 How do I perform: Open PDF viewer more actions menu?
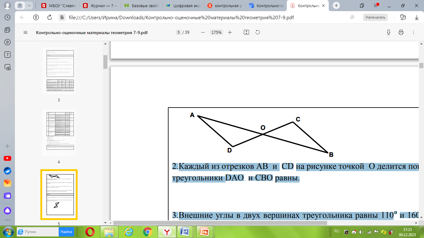click(x=413, y=32)
